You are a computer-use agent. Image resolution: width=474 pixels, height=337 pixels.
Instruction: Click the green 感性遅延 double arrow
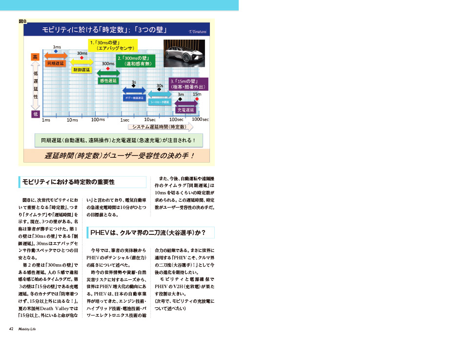tap(108, 74)
